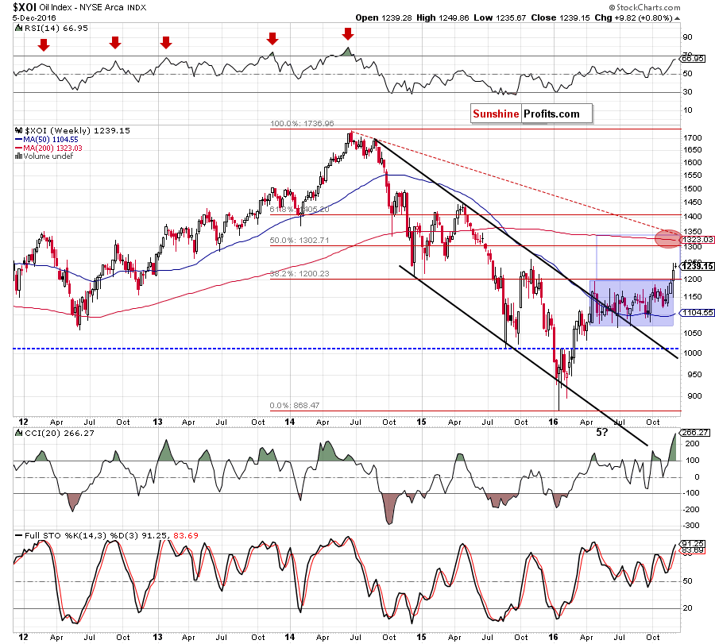
Task: Click the 200 label on the CCI axis
Action: click(692, 444)
